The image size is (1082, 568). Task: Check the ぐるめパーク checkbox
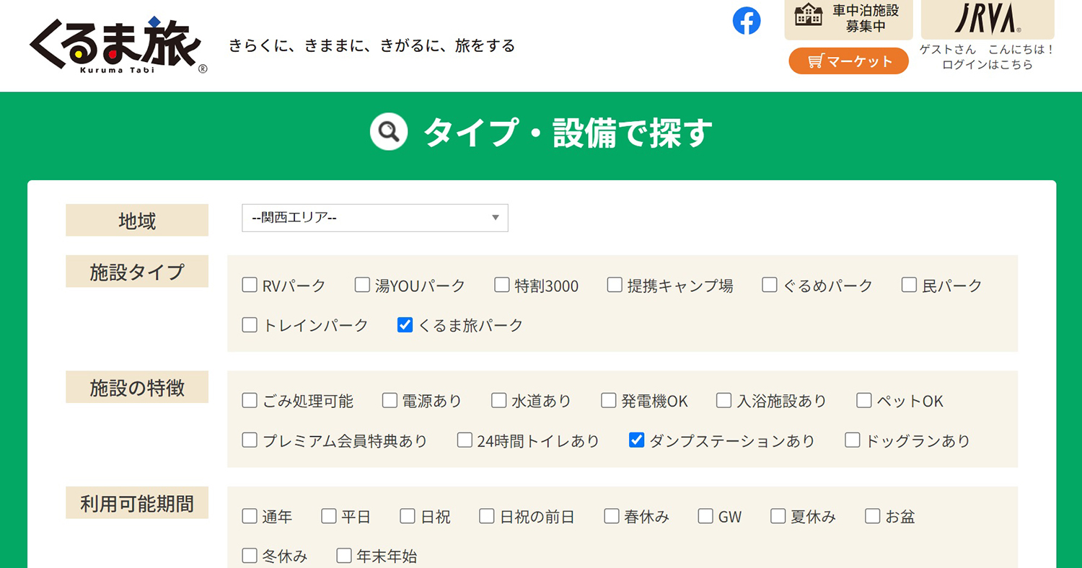pyautogui.click(x=770, y=285)
